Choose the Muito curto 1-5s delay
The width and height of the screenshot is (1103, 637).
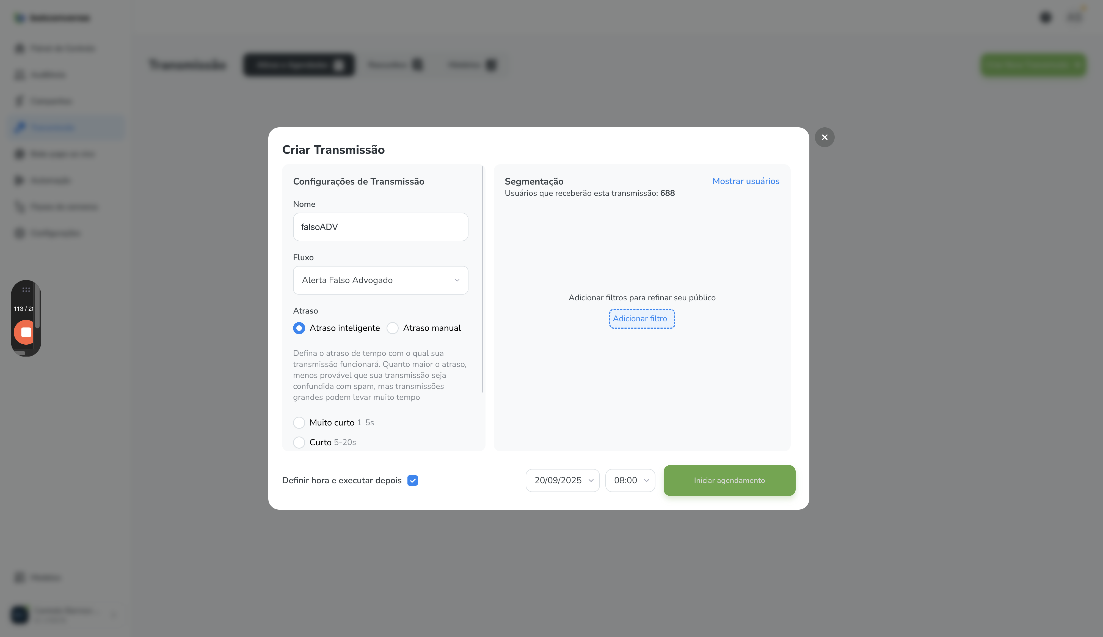[x=299, y=423]
